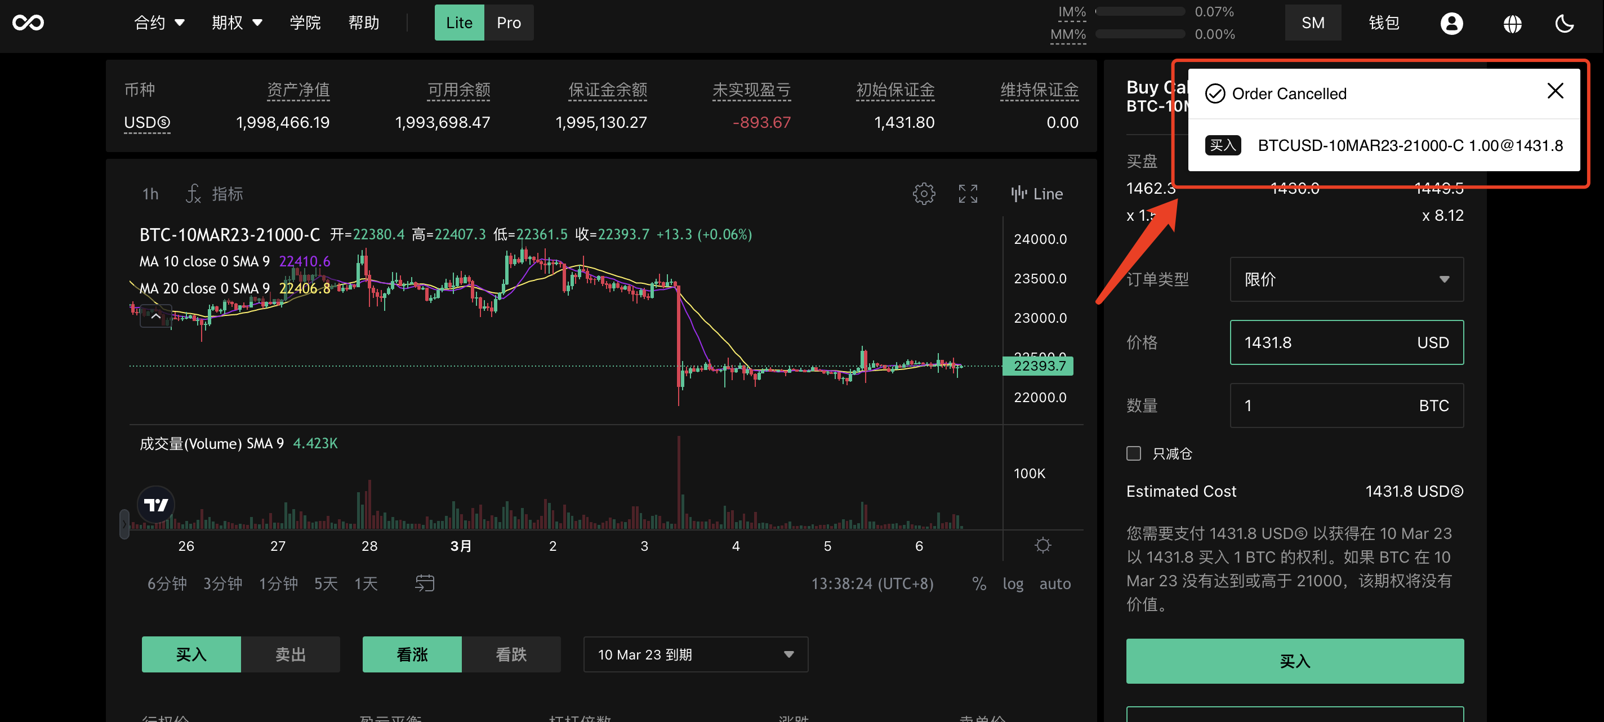Viewport: 1604px width, 722px height.
Task: Click the Estimated Cost 1431.8 USD value
Action: tap(1414, 491)
